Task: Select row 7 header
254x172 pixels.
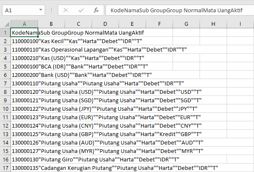Action: (x=5, y=83)
